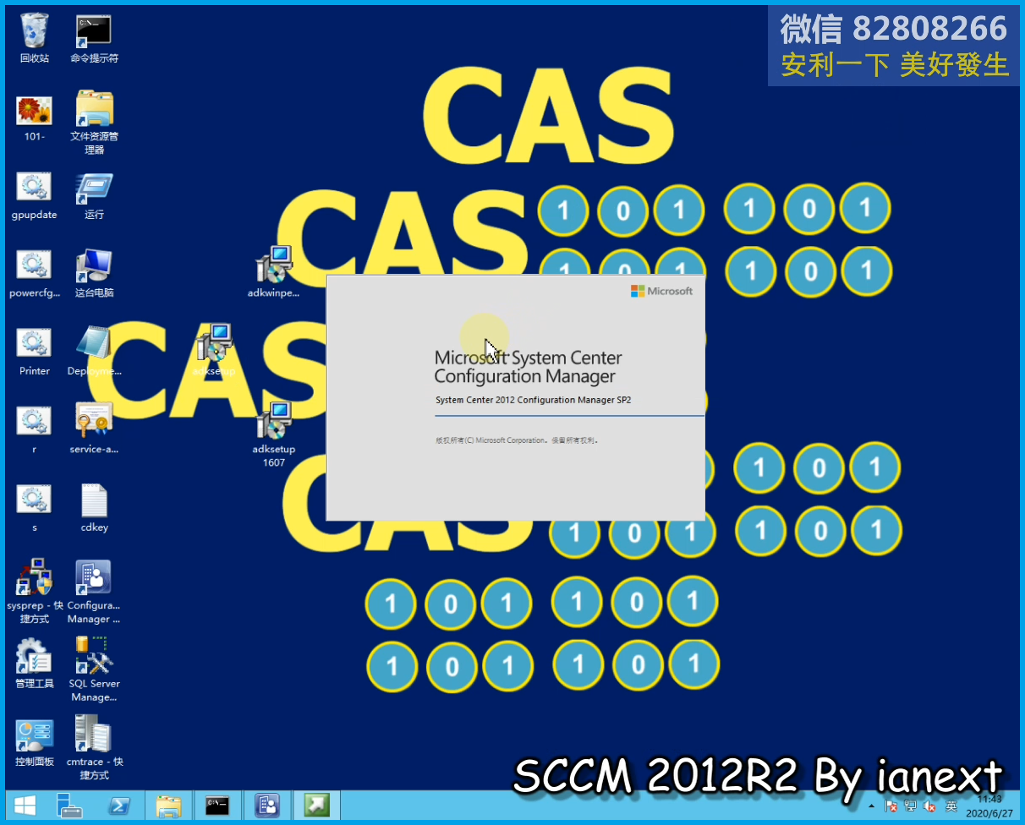Select the Deployme... notepad-style desktop icon
This screenshot has height=825, width=1025.
click(94, 352)
